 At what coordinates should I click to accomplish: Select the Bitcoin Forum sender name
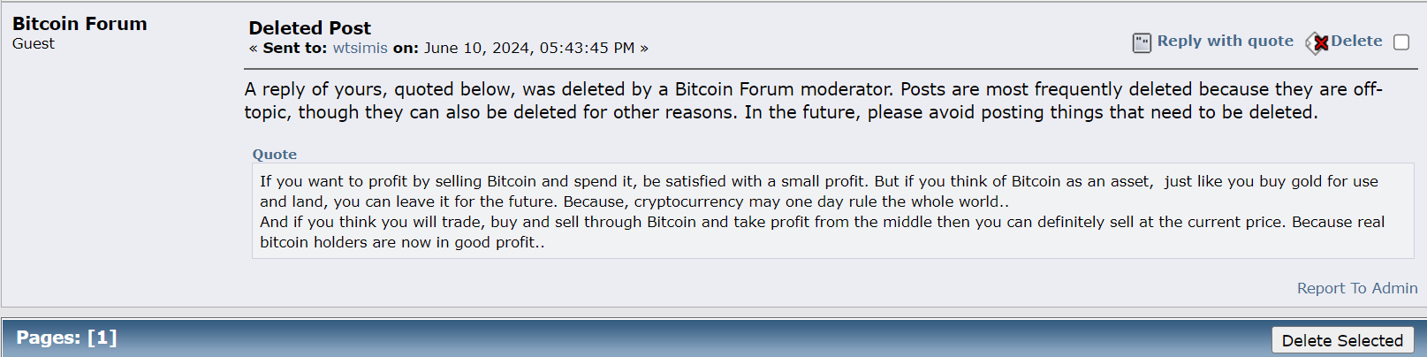[80, 24]
